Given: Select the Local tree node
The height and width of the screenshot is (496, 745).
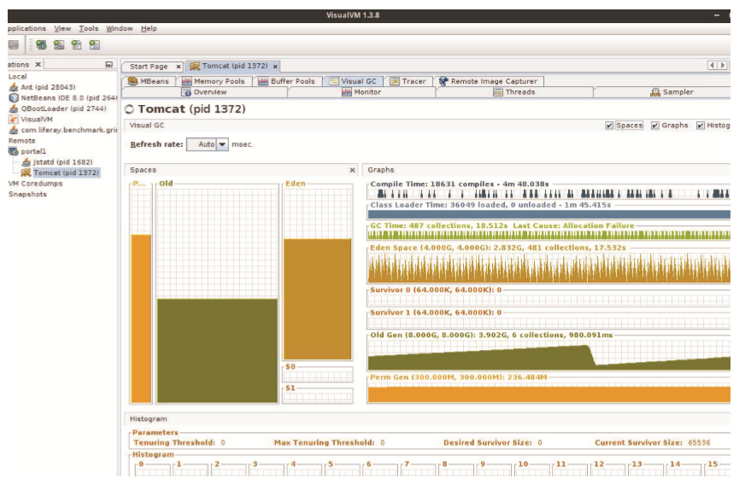Looking at the screenshot, I should [x=18, y=77].
